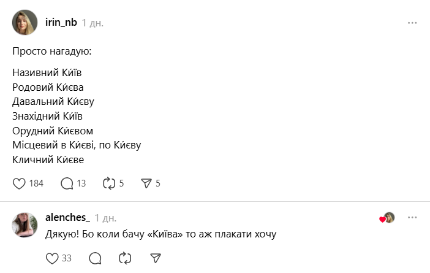This screenshot has width=430, height=273.
Task: Click irin_nb's profile avatar
Action: (25, 23)
